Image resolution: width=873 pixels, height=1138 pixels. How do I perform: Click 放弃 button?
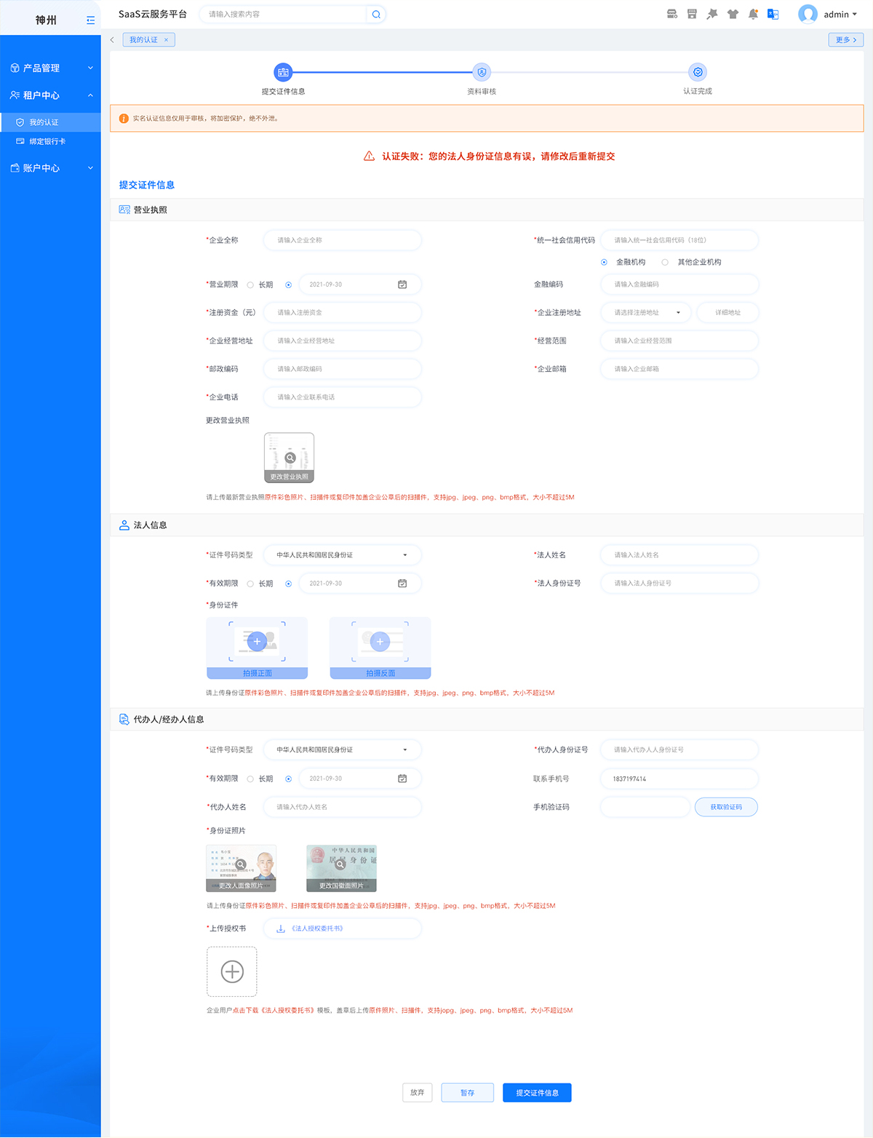tap(418, 1093)
